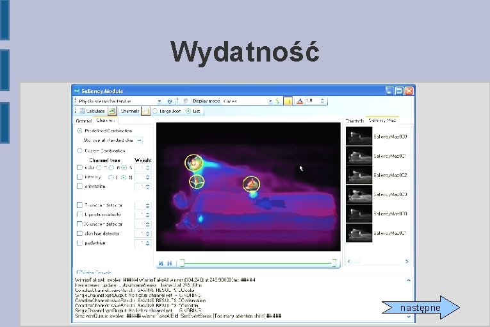This screenshot has height=327, width=490.
Task: Select the I option in the intensity row
Action: point(111,178)
